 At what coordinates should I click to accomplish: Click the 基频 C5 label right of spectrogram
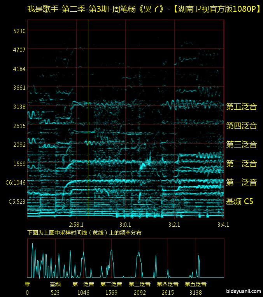click(240, 201)
